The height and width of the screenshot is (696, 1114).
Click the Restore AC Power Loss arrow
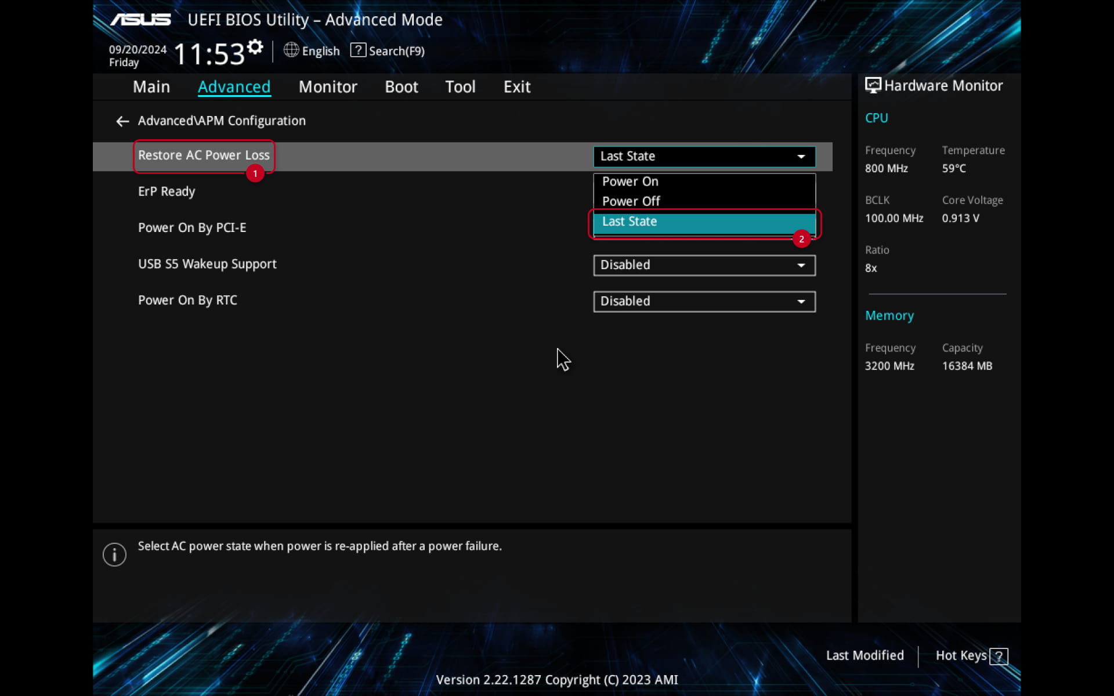801,157
